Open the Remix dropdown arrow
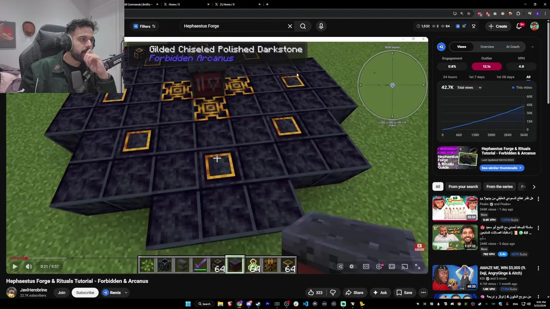Screen dimensions: 550x309 126,293
